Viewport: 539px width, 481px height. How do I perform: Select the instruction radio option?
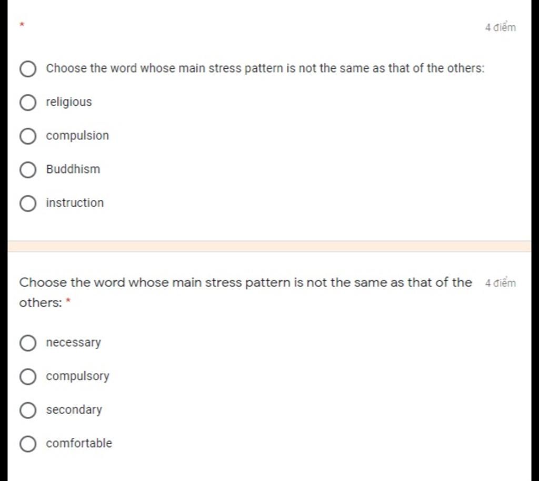[28, 203]
